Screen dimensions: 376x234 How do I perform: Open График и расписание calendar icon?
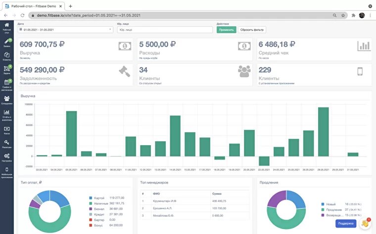pos(7,82)
